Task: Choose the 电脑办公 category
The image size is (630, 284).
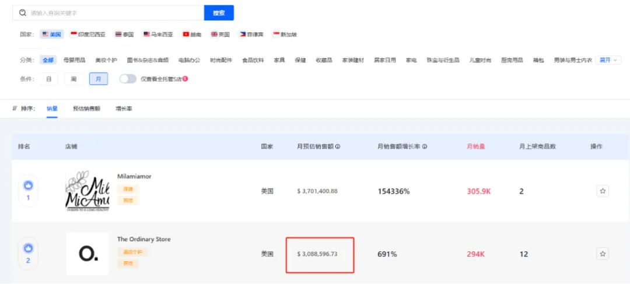Action: [x=189, y=60]
